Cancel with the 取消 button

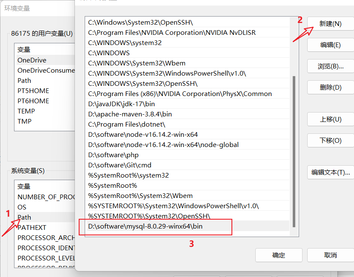330,255
